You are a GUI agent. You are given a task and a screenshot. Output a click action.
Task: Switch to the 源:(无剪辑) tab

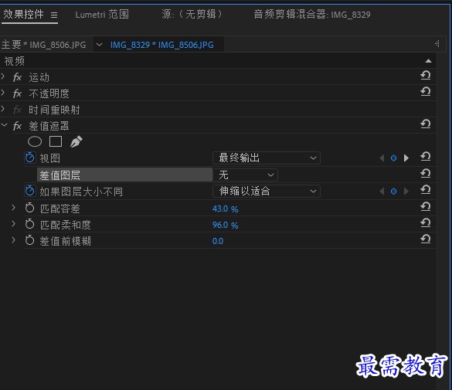(192, 14)
